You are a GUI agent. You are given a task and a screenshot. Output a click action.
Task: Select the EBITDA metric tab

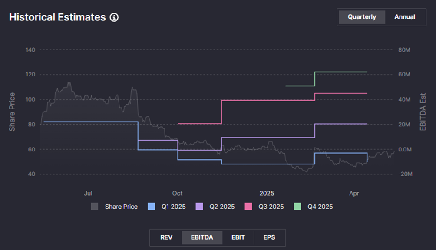coord(202,237)
